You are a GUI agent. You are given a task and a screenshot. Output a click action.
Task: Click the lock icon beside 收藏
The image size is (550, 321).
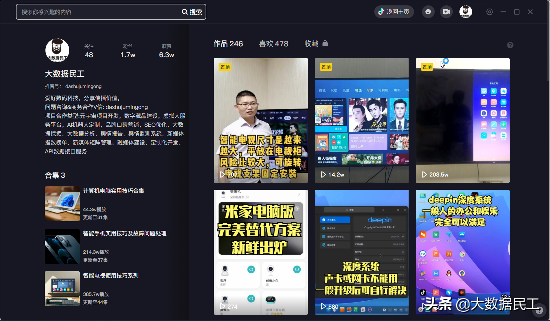[325, 43]
